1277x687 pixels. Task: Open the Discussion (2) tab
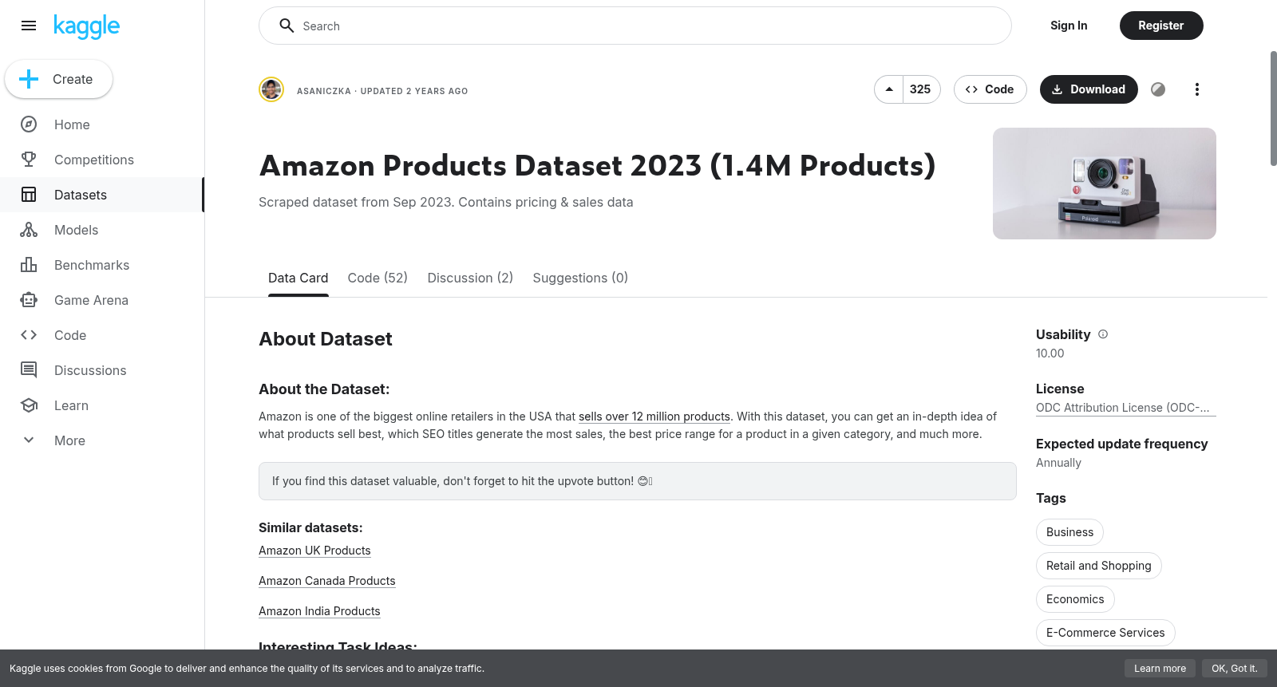click(470, 278)
